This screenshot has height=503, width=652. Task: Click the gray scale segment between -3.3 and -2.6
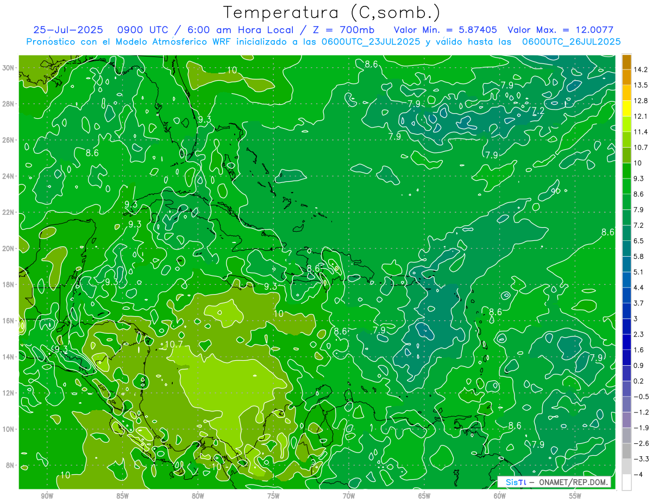click(x=626, y=451)
